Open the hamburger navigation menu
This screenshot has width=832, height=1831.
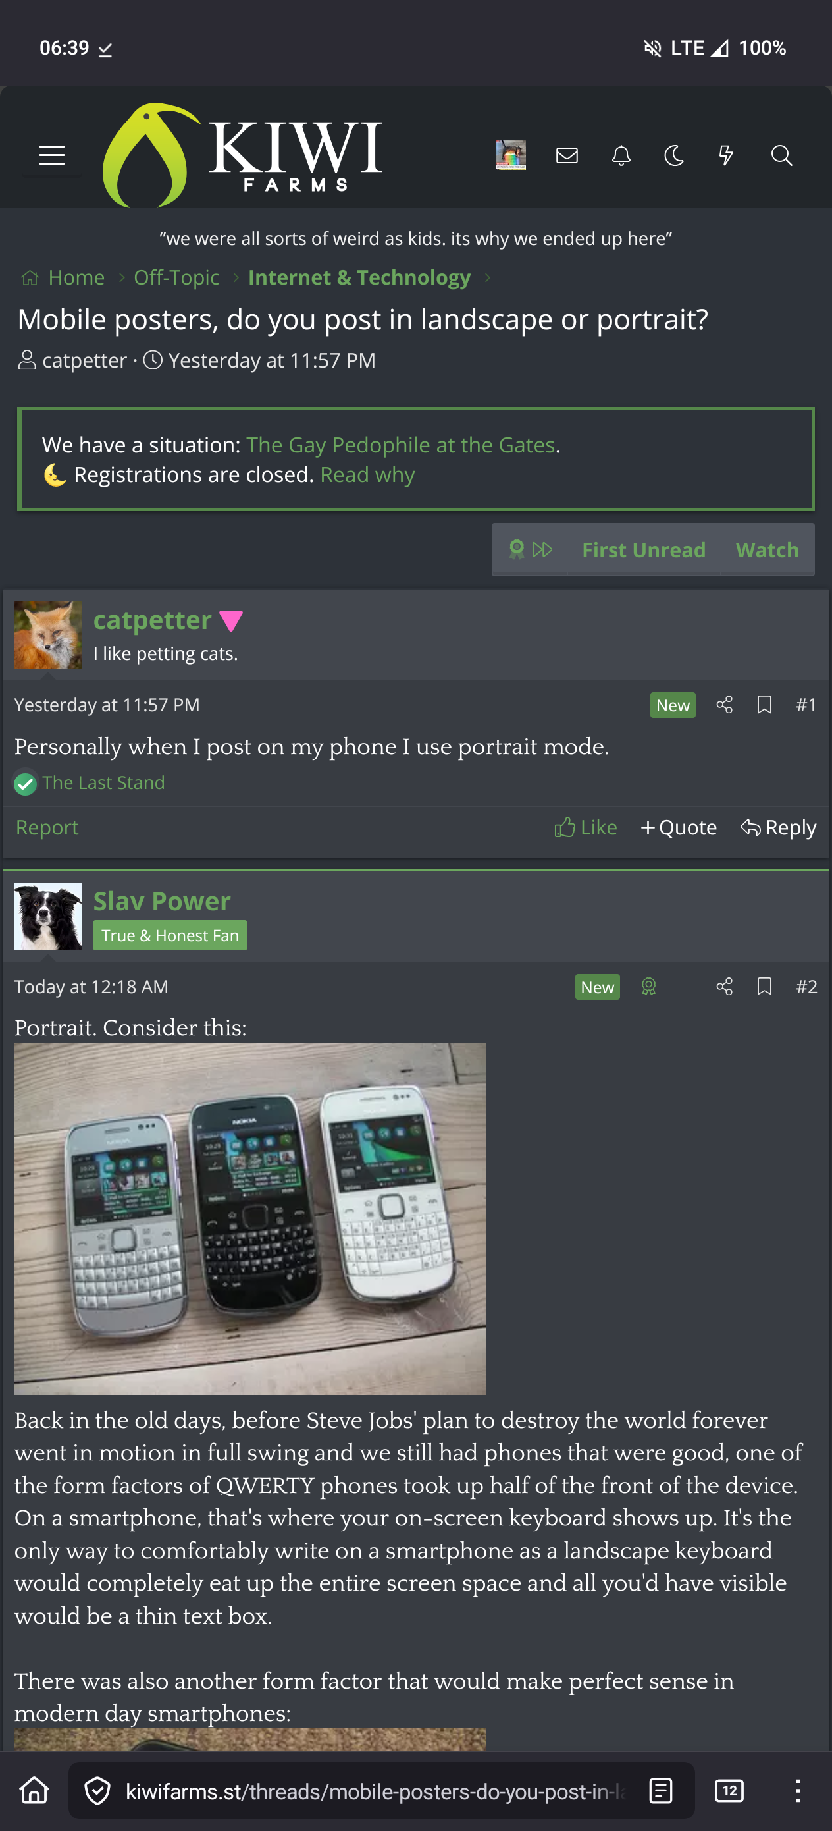52,155
